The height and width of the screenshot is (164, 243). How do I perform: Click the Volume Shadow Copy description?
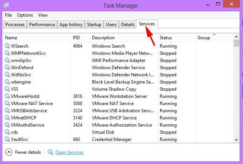[x=114, y=89]
